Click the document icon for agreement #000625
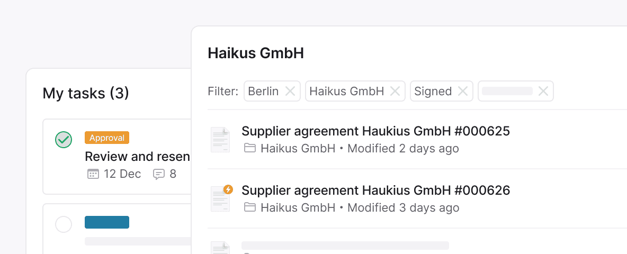627x254 pixels. pos(220,140)
